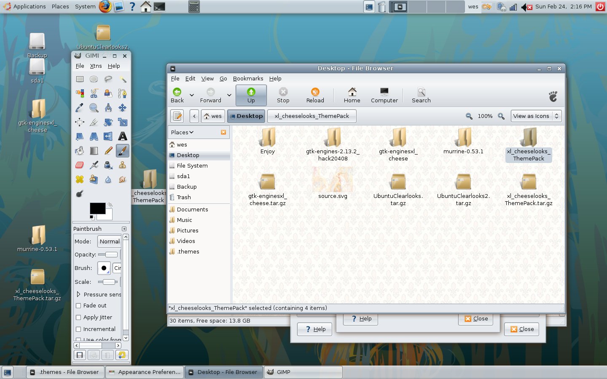Open the Bookmarks menu in File Browser
607x379 pixels.
tap(248, 79)
